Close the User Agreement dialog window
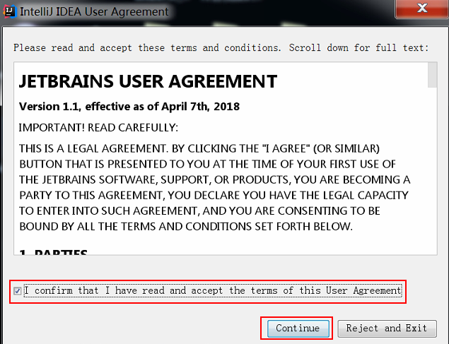The image size is (449, 344). pyautogui.click(x=422, y=8)
